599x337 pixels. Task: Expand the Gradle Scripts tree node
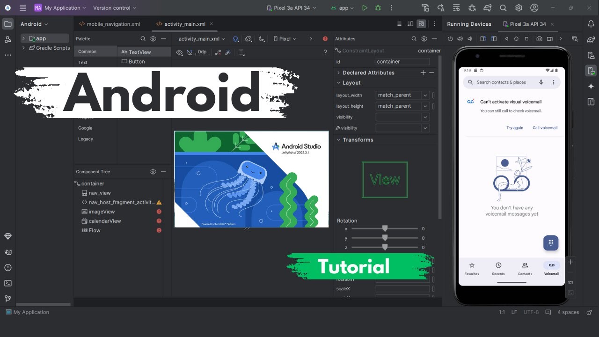click(23, 48)
